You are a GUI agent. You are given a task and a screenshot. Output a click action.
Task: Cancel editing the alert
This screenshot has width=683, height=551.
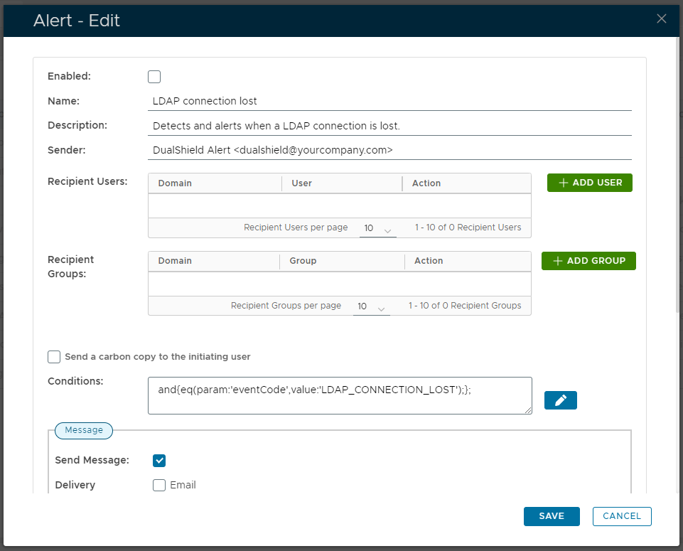[621, 516]
